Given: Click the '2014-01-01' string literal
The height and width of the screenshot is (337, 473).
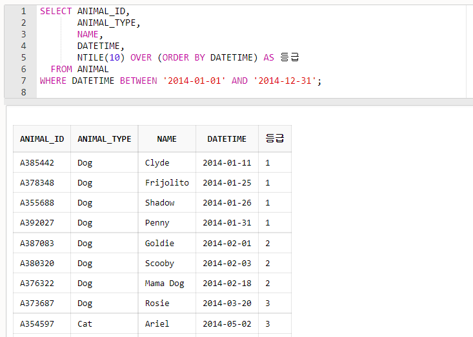Looking at the screenshot, I should [x=194, y=81].
